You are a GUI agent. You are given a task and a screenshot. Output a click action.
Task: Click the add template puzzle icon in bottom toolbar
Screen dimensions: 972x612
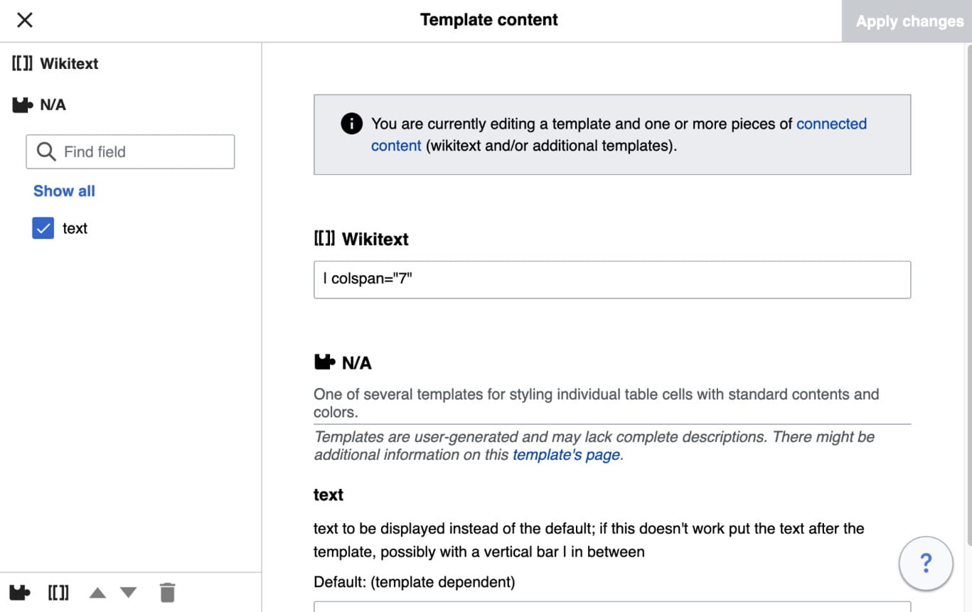click(20, 592)
